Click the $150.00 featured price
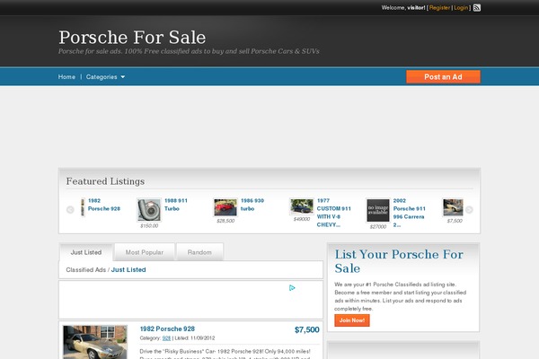The height and width of the screenshot is (359, 539). 149,225
